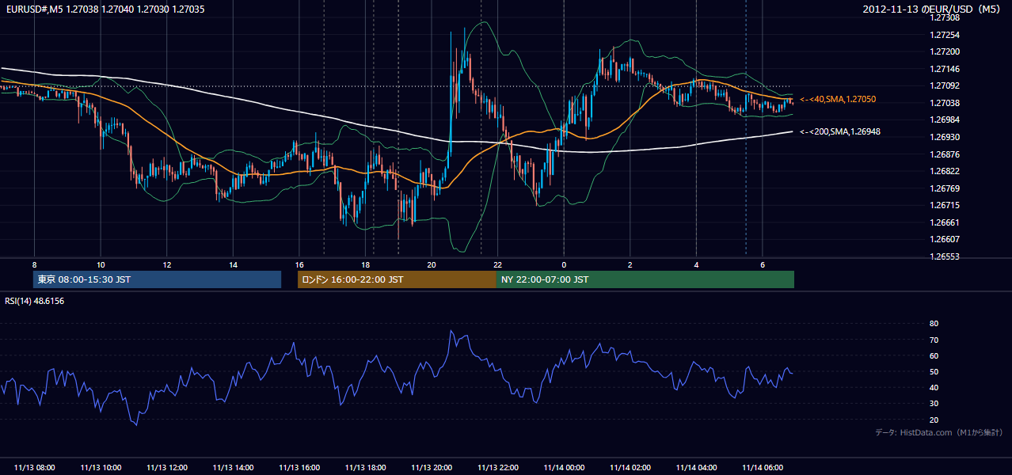Screen dimensions: 1012x475
Task: Click the 11/13 18:00 bottom time label
Action: coord(365,468)
